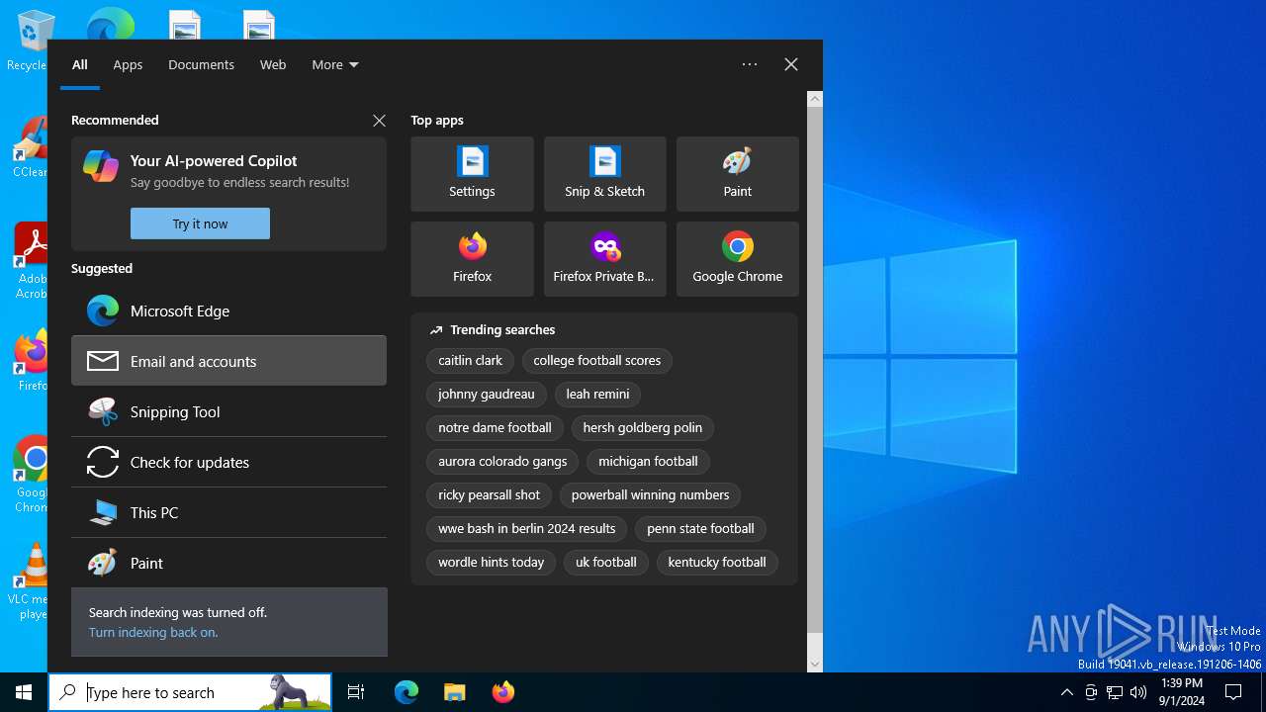This screenshot has width=1266, height=712.
Task: Open the clock showing 1:39 PM
Action: point(1181,692)
